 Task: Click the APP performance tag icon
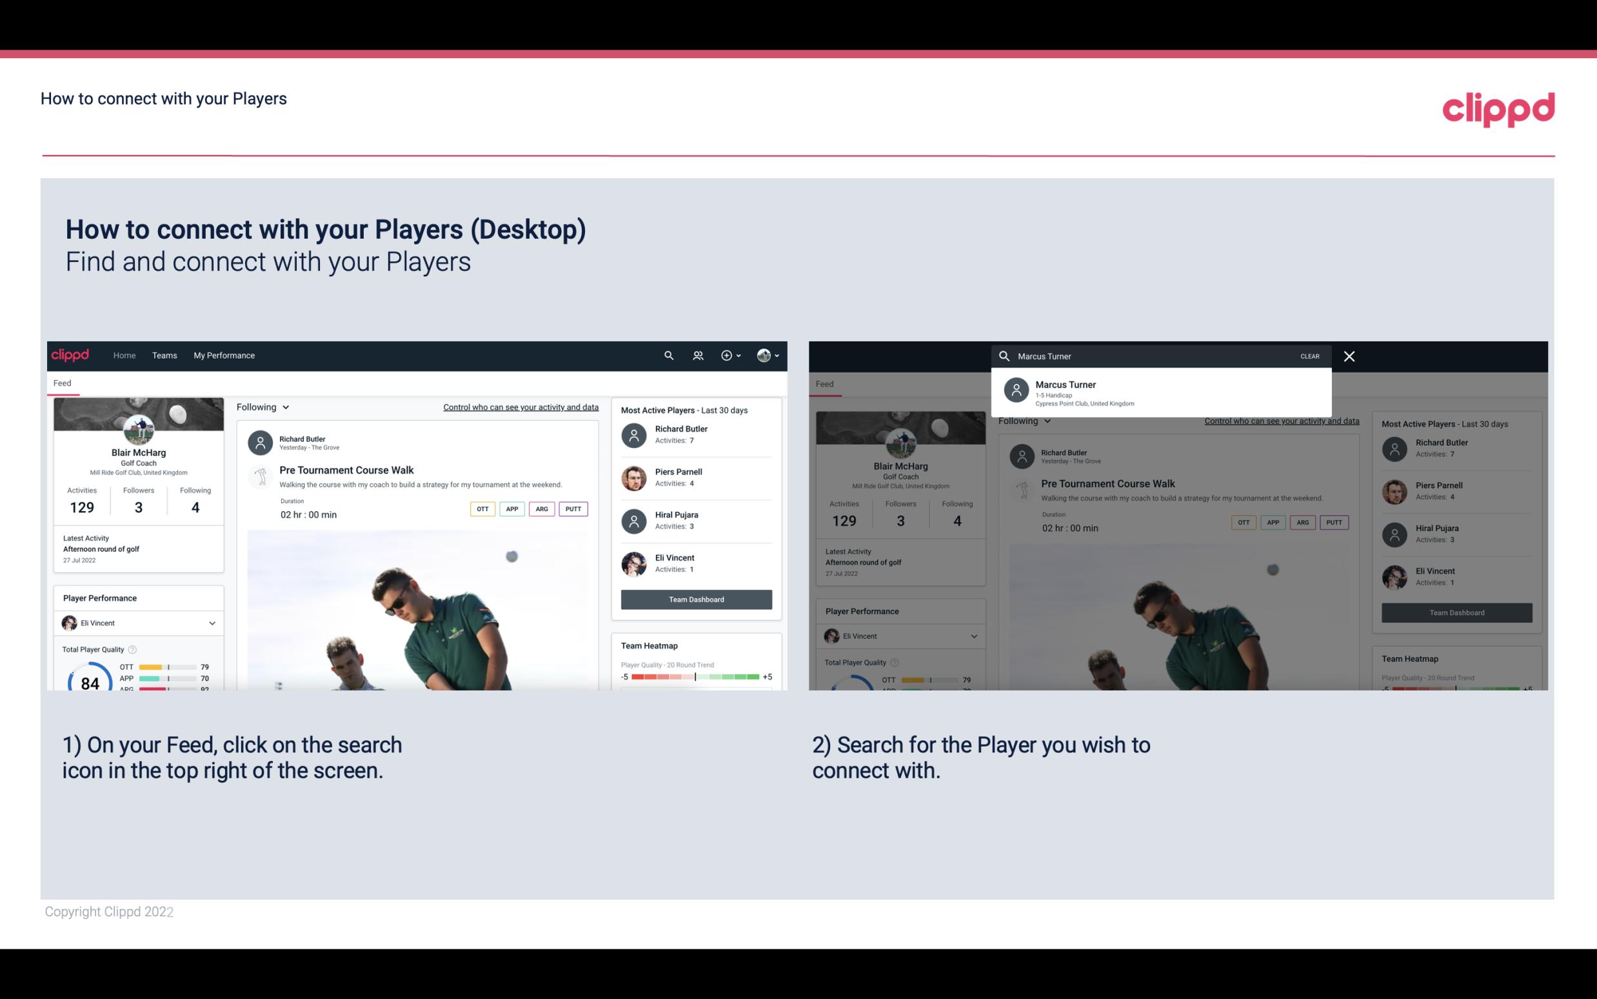pos(510,509)
